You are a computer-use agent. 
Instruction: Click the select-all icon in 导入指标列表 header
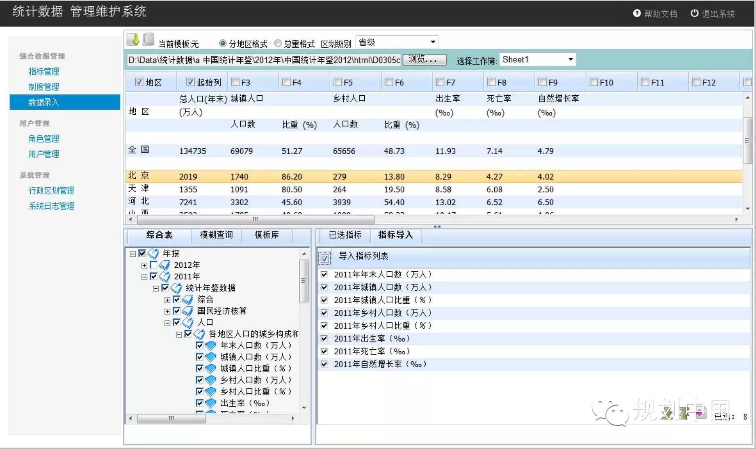coord(325,258)
